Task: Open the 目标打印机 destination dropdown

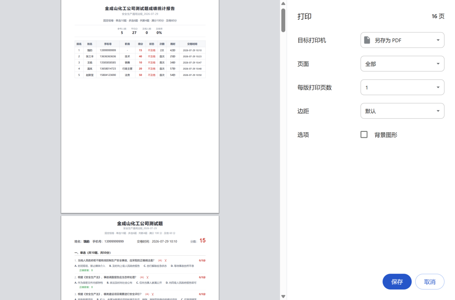Action: click(402, 40)
